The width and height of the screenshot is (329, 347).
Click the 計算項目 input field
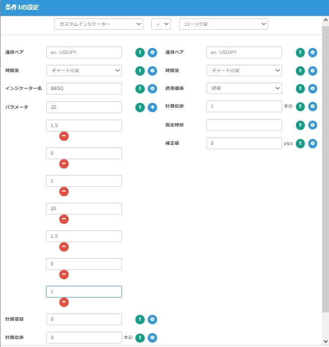84,319
